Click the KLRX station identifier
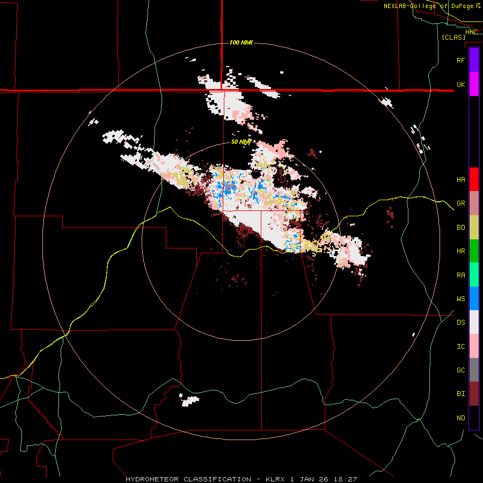 [x=276, y=479]
